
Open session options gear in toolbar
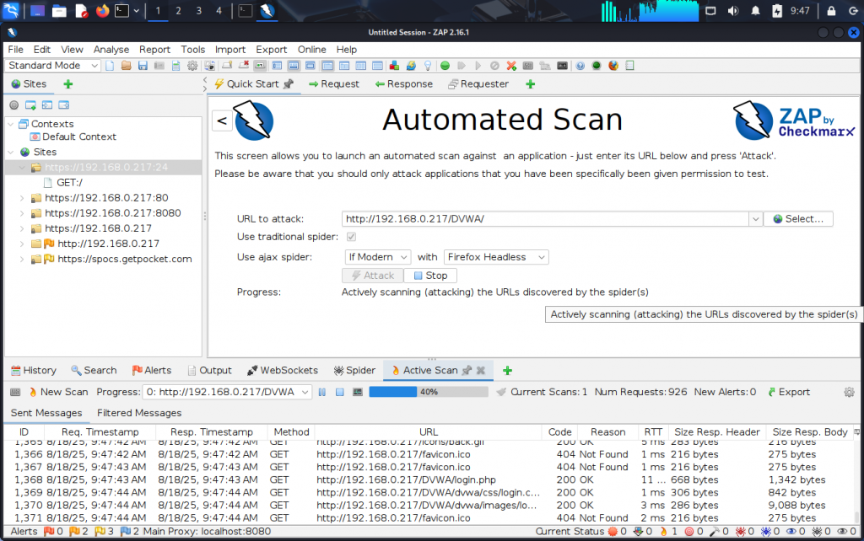click(x=192, y=66)
